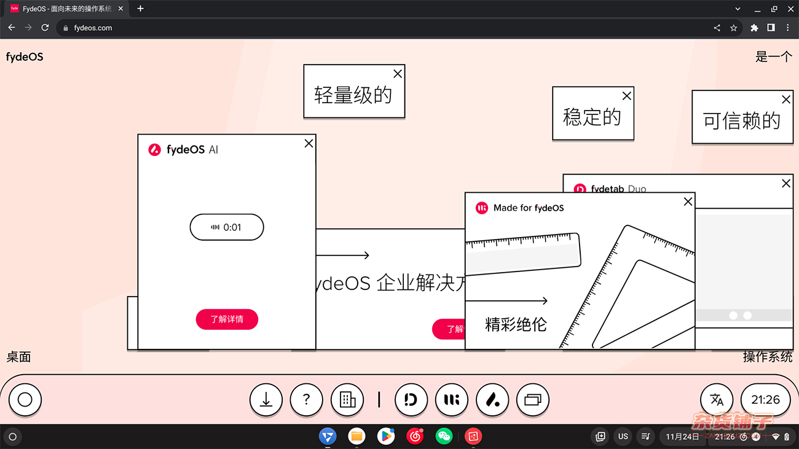Screen dimensions: 799x449
Task: Open a new tab with the plus button
Action: 140,9
